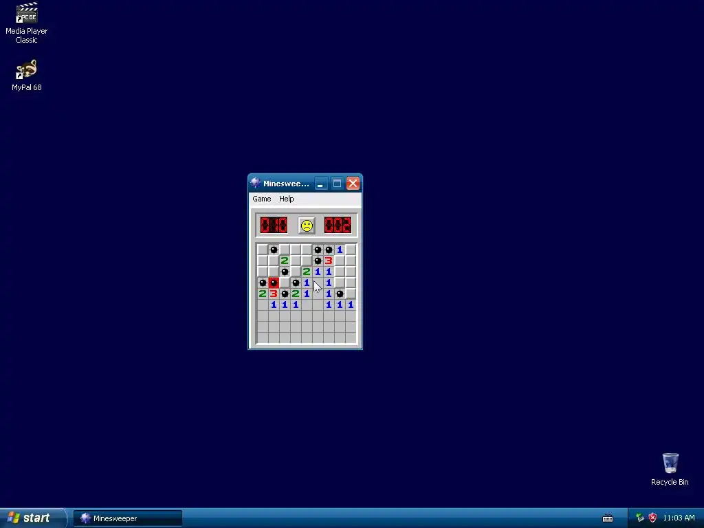Click the blue 1 in the top row
Viewport: 704px width, 528px height.
340,250
